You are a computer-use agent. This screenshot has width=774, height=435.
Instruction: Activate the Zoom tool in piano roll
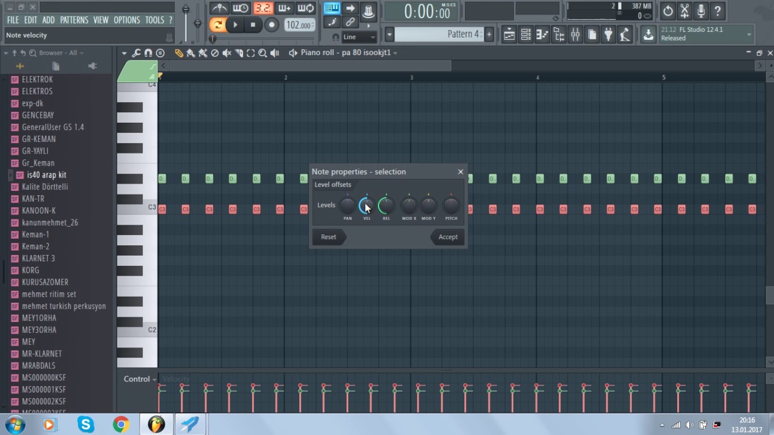pos(262,53)
